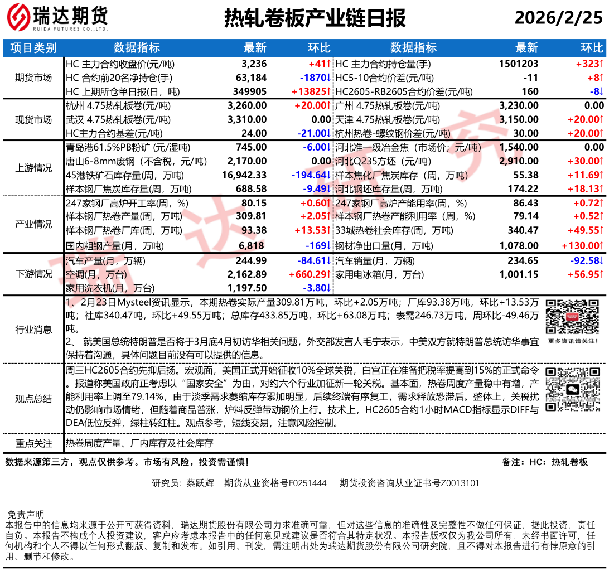Click the researcher name 蔡跃辉
Image resolution: width=609 pixels, height=571 pixels.
click(200, 483)
